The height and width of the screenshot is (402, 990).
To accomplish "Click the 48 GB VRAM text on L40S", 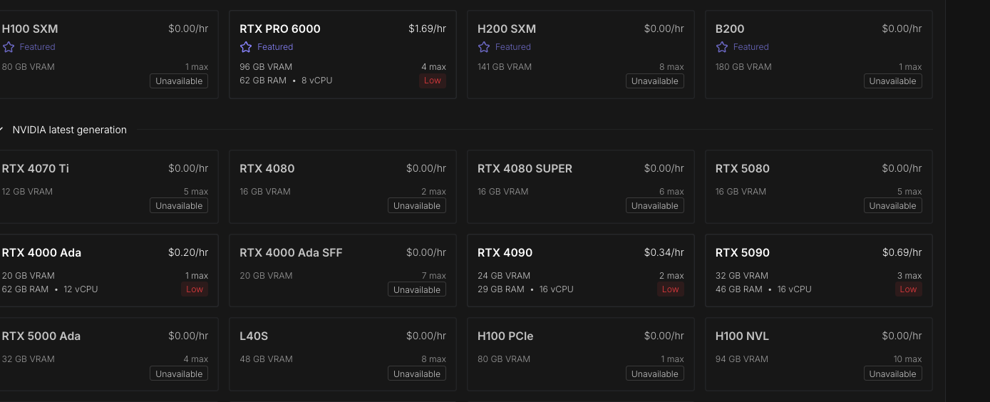I will tap(266, 359).
